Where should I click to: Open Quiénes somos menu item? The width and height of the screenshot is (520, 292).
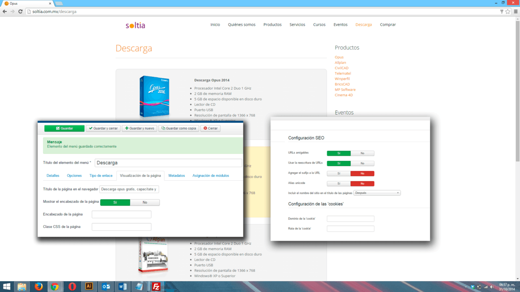tap(242, 25)
